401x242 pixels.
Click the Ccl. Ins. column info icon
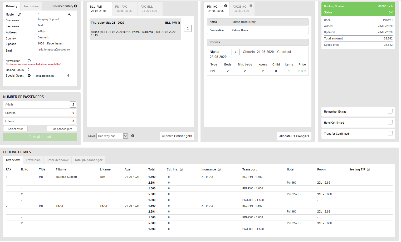pos(181,170)
